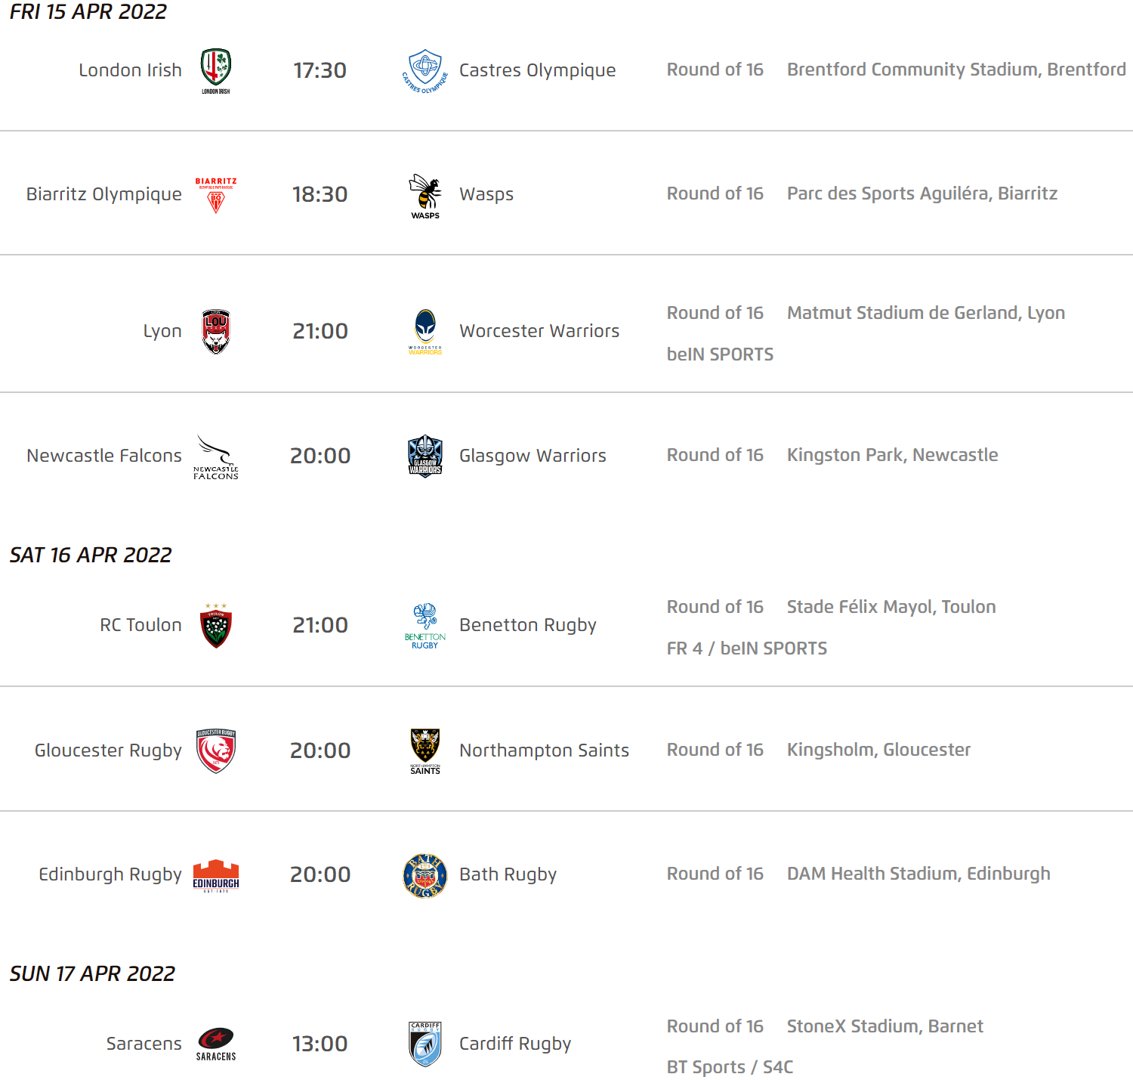Click the Saracens team name

point(144,1044)
